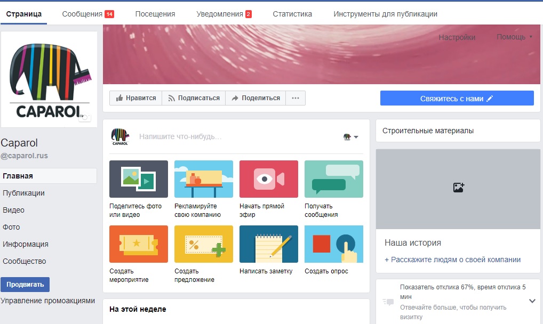
Task: Click the create event ticket icon
Action: [139, 244]
